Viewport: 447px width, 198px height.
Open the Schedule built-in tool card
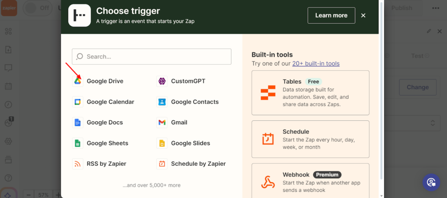coord(310,139)
